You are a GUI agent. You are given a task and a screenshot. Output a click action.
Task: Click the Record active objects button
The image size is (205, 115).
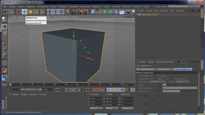pyautogui.click(x=94, y=90)
